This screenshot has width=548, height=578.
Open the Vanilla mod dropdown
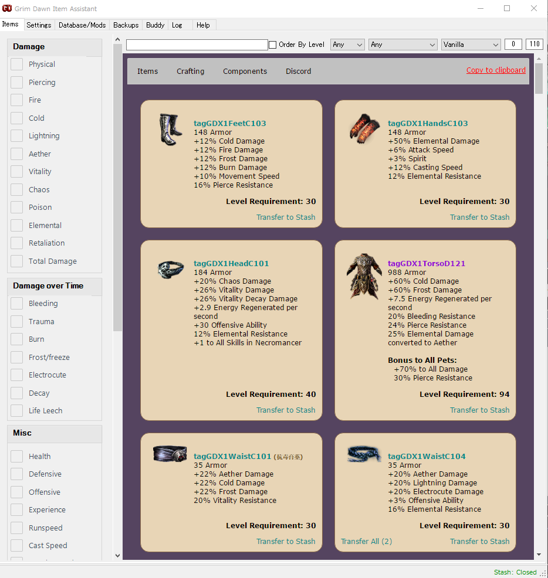pyautogui.click(x=471, y=45)
